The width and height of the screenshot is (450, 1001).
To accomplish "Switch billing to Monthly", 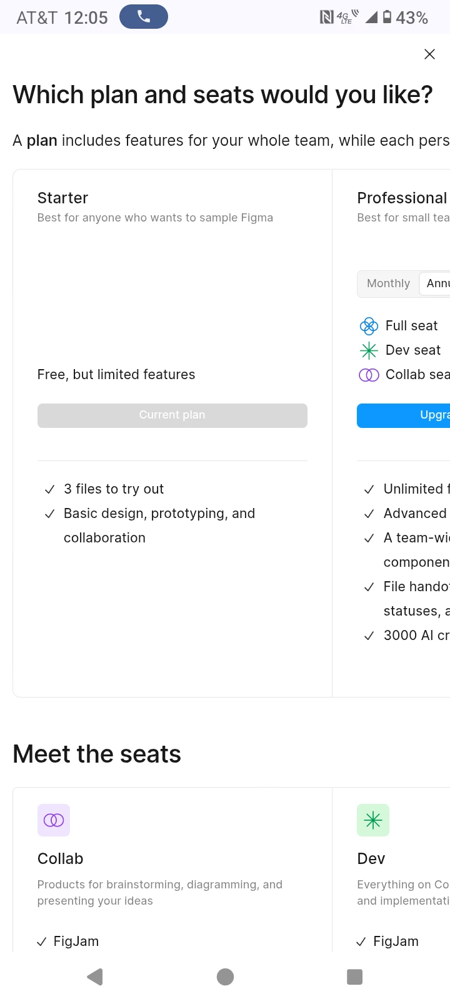I will coord(388,284).
